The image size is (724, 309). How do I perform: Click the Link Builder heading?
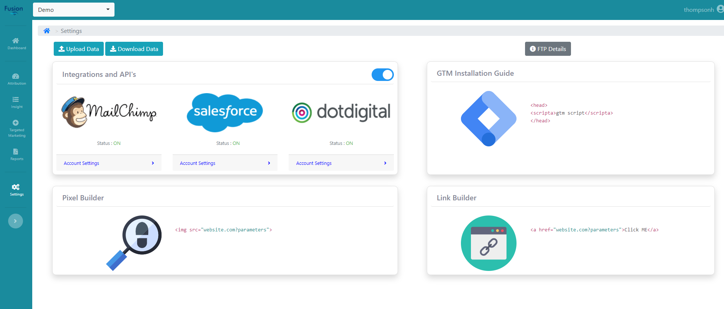pos(456,198)
